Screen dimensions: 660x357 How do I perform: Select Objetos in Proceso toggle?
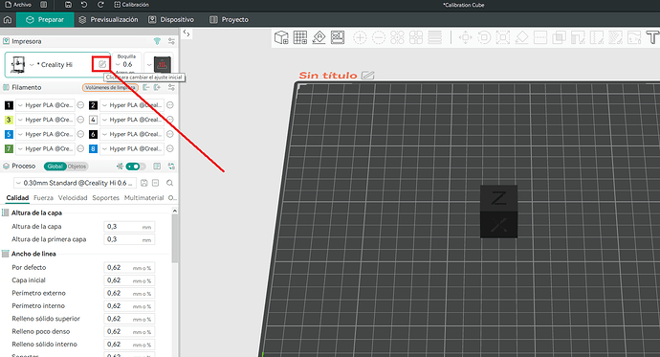point(77,167)
